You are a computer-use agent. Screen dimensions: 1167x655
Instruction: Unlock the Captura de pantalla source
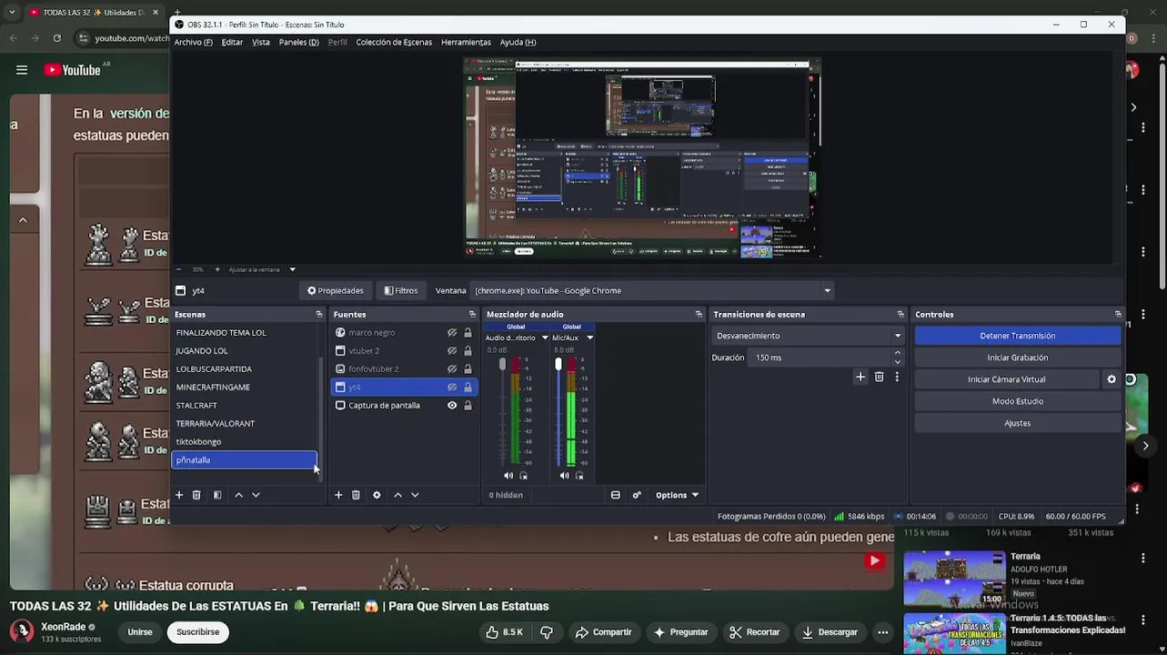tap(468, 406)
